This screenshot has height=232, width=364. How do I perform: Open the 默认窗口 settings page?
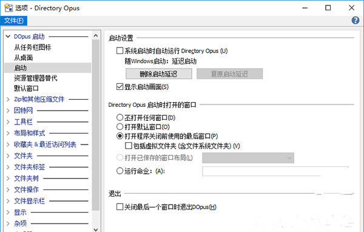click(26, 88)
